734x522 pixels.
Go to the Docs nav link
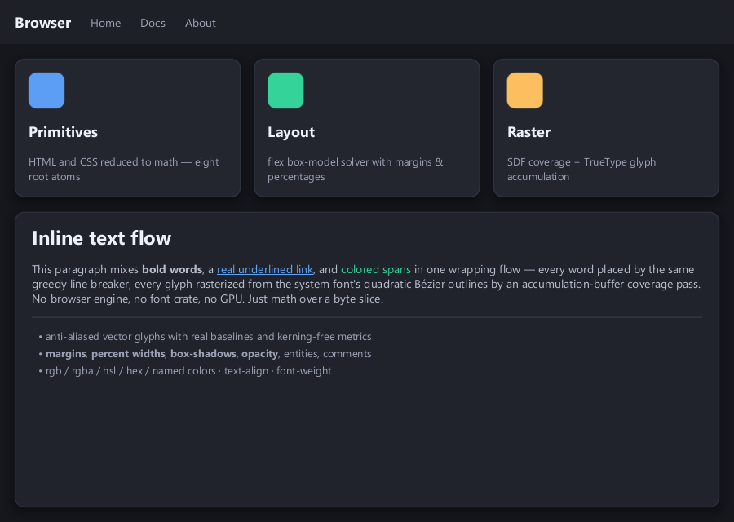click(153, 23)
